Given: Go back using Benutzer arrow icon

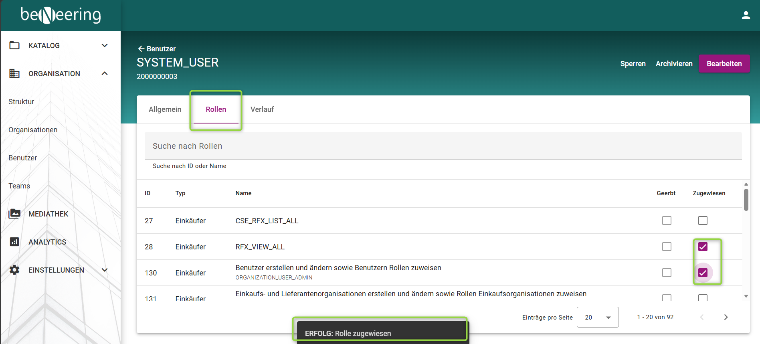Looking at the screenshot, I should click(x=141, y=49).
